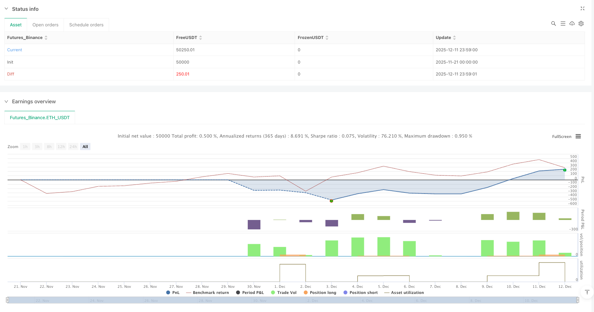The width and height of the screenshot is (594, 312).
Task: Switch to the Open orders tab
Action: pyautogui.click(x=45, y=25)
